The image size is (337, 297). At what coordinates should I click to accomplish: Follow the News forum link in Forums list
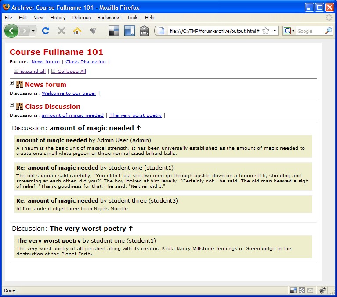(46, 61)
